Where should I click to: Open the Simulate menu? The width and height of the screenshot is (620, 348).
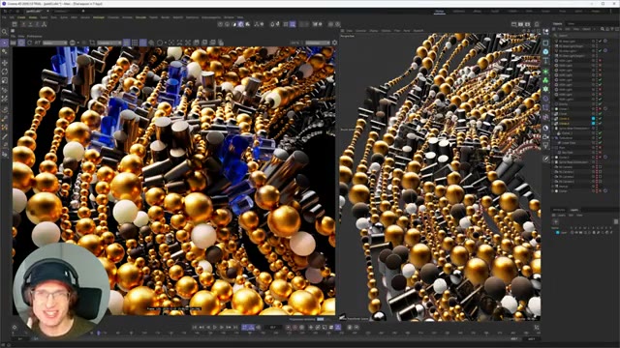coord(140,17)
